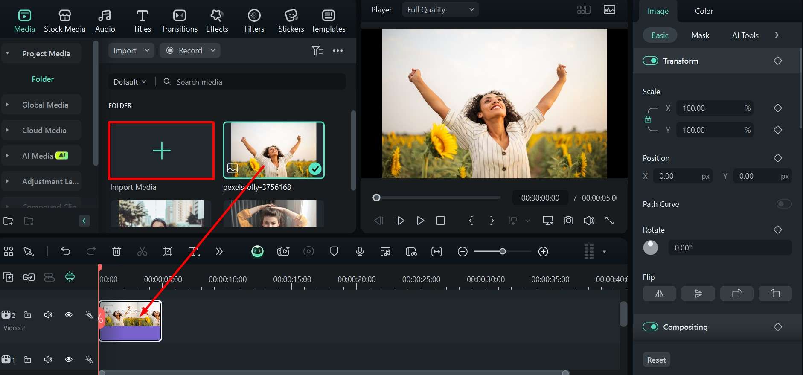Click the crop tool icon
The width and height of the screenshot is (803, 375).
(168, 252)
